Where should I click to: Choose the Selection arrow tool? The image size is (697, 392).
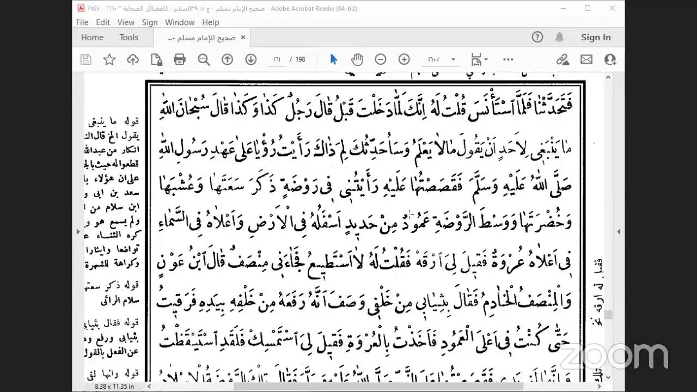[334, 59]
